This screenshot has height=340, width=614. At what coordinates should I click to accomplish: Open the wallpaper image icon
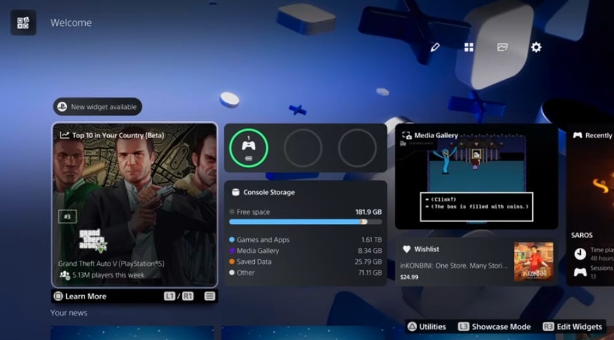[502, 47]
